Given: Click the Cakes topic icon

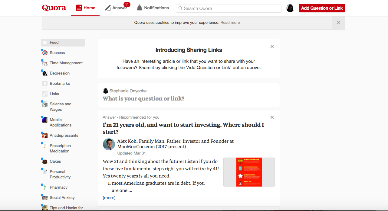Looking at the screenshot, I should pyautogui.click(x=45, y=161).
